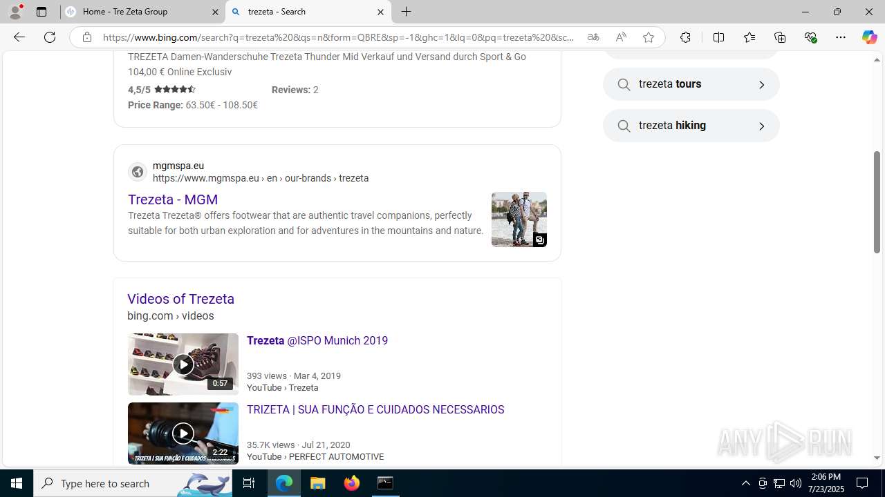Open Trezeta @ISPO Munich 2019 title
The height and width of the screenshot is (497, 885).
[317, 341]
